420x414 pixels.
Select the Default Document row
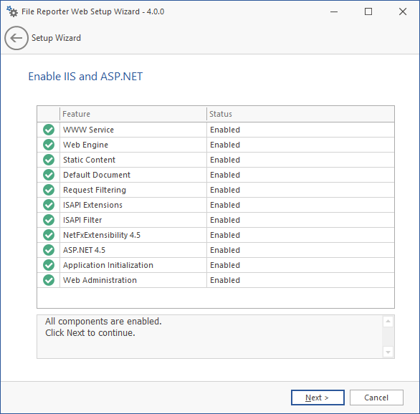coord(216,175)
